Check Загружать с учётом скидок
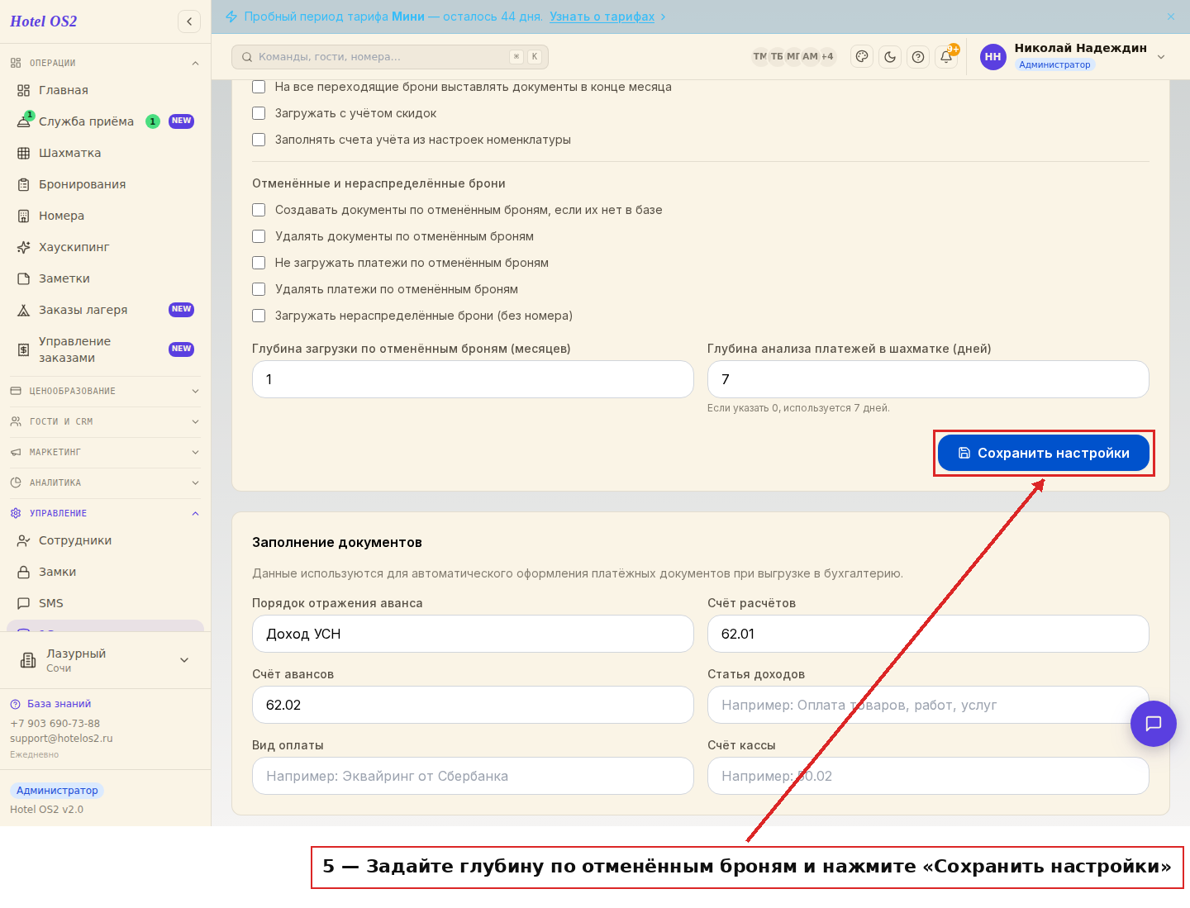The width and height of the screenshot is (1190, 908). (x=259, y=113)
